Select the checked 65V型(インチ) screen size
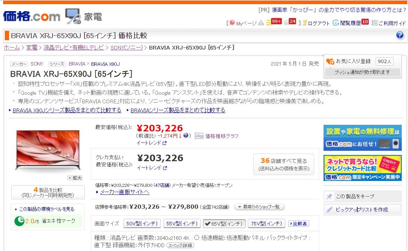This screenshot has width=408, height=251. pyautogui.click(x=224, y=224)
